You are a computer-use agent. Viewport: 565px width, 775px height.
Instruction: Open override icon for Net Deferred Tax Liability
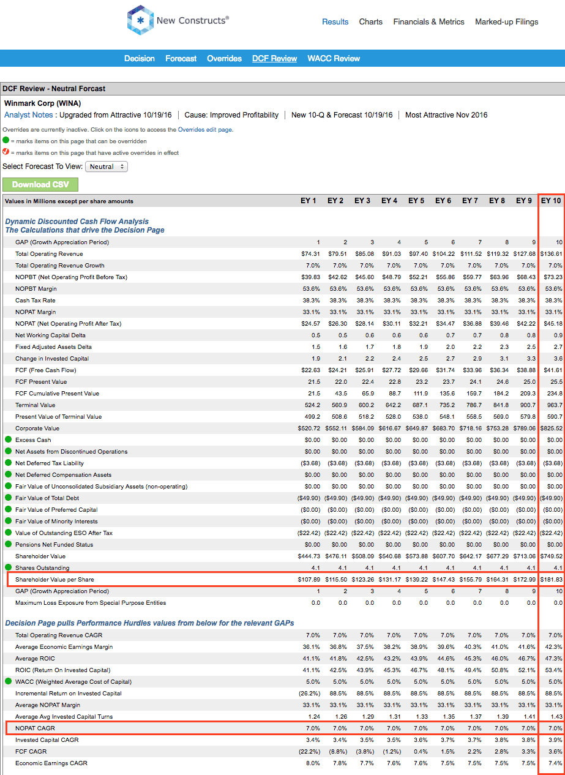click(8, 463)
